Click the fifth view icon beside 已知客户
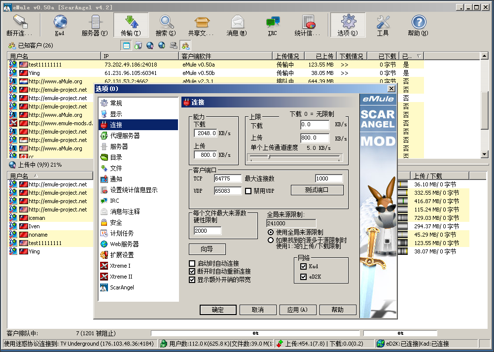 [x=174, y=46]
